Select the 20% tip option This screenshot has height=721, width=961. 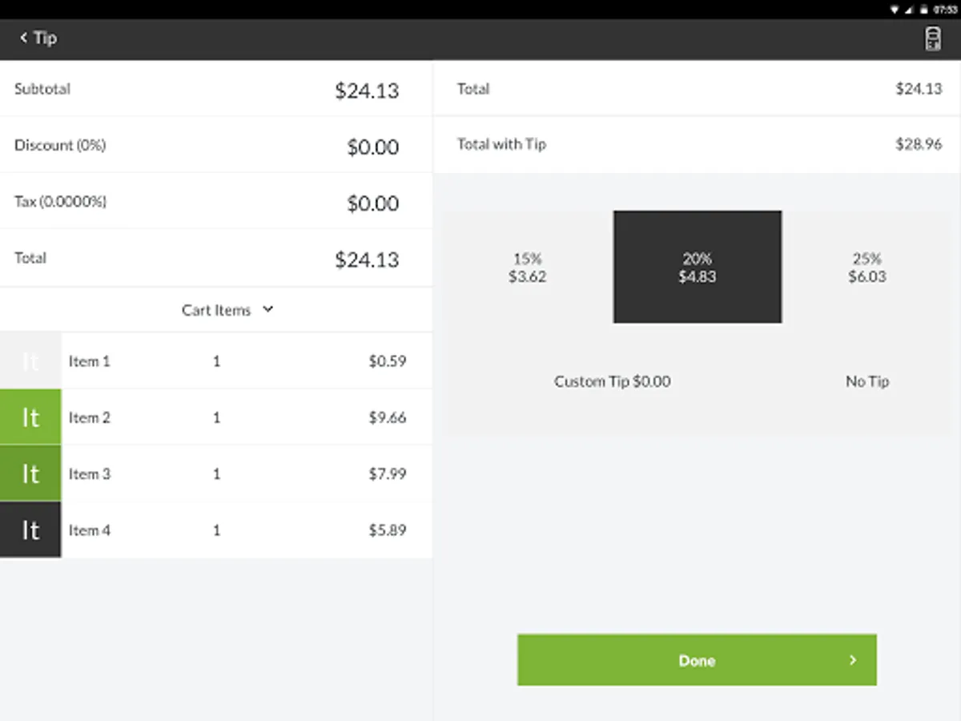point(697,268)
